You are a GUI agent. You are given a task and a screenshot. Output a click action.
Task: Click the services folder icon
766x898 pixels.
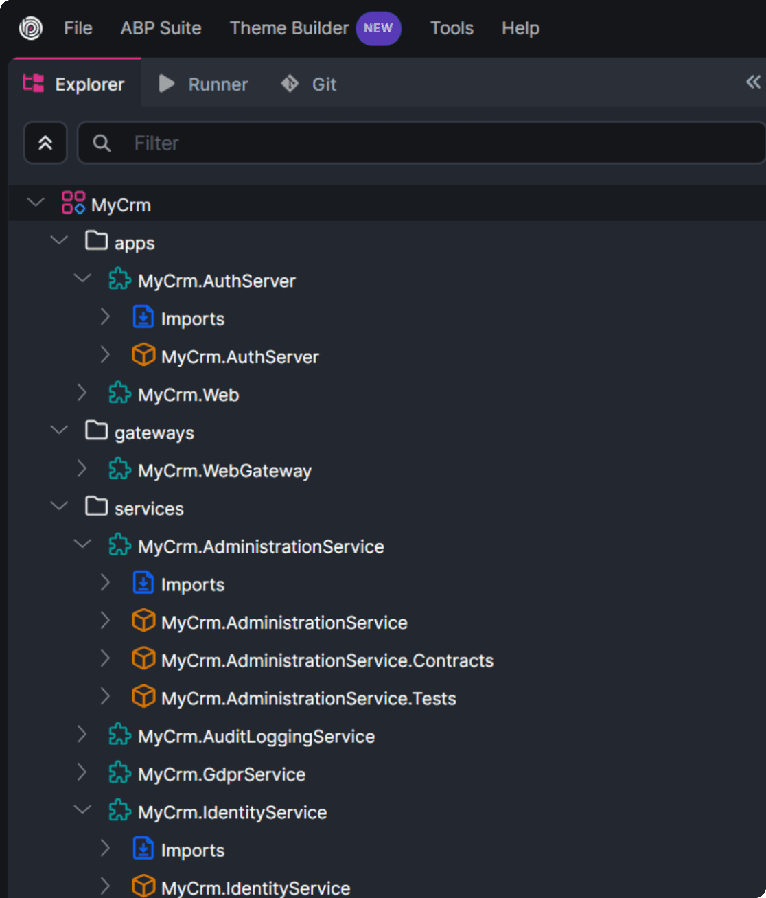click(x=96, y=506)
